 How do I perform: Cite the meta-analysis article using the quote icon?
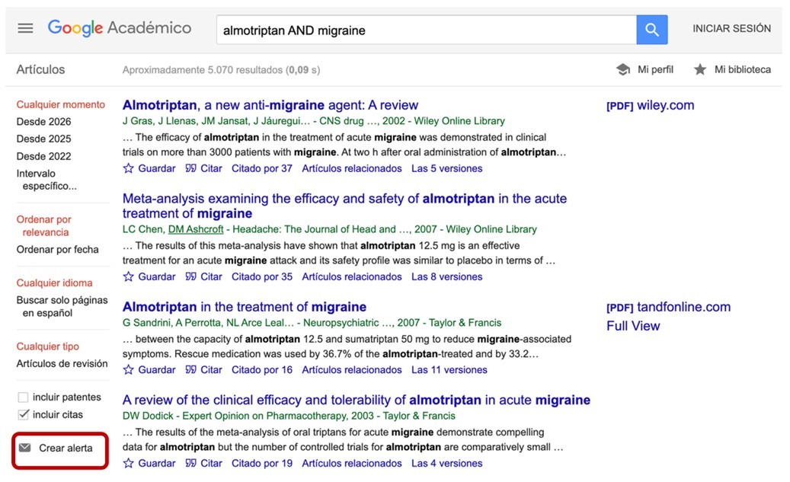click(190, 276)
